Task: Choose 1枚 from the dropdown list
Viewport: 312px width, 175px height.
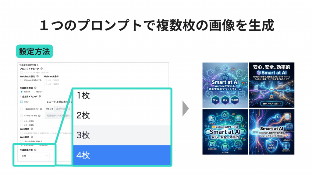Action: pyautogui.click(x=122, y=96)
